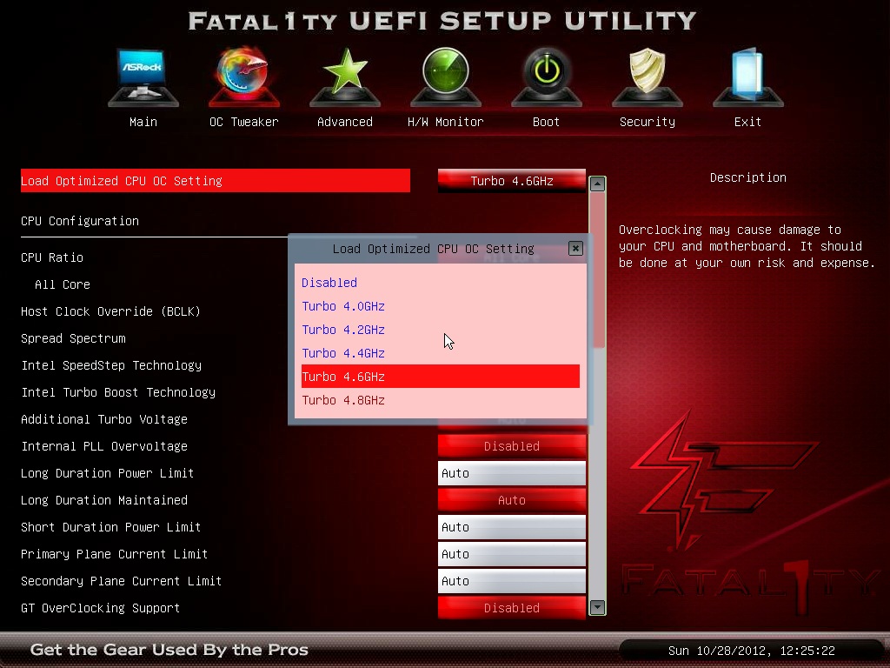Select the Spread Spectrum setting label

73,338
